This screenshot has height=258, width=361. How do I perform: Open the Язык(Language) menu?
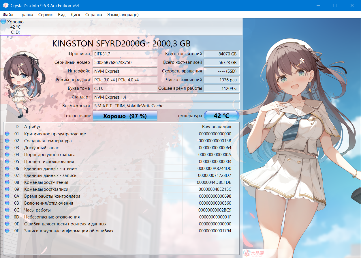123,14
